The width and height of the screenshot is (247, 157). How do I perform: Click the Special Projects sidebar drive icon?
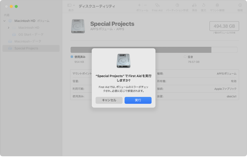[10, 48]
